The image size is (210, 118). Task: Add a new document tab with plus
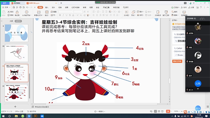point(61,3)
